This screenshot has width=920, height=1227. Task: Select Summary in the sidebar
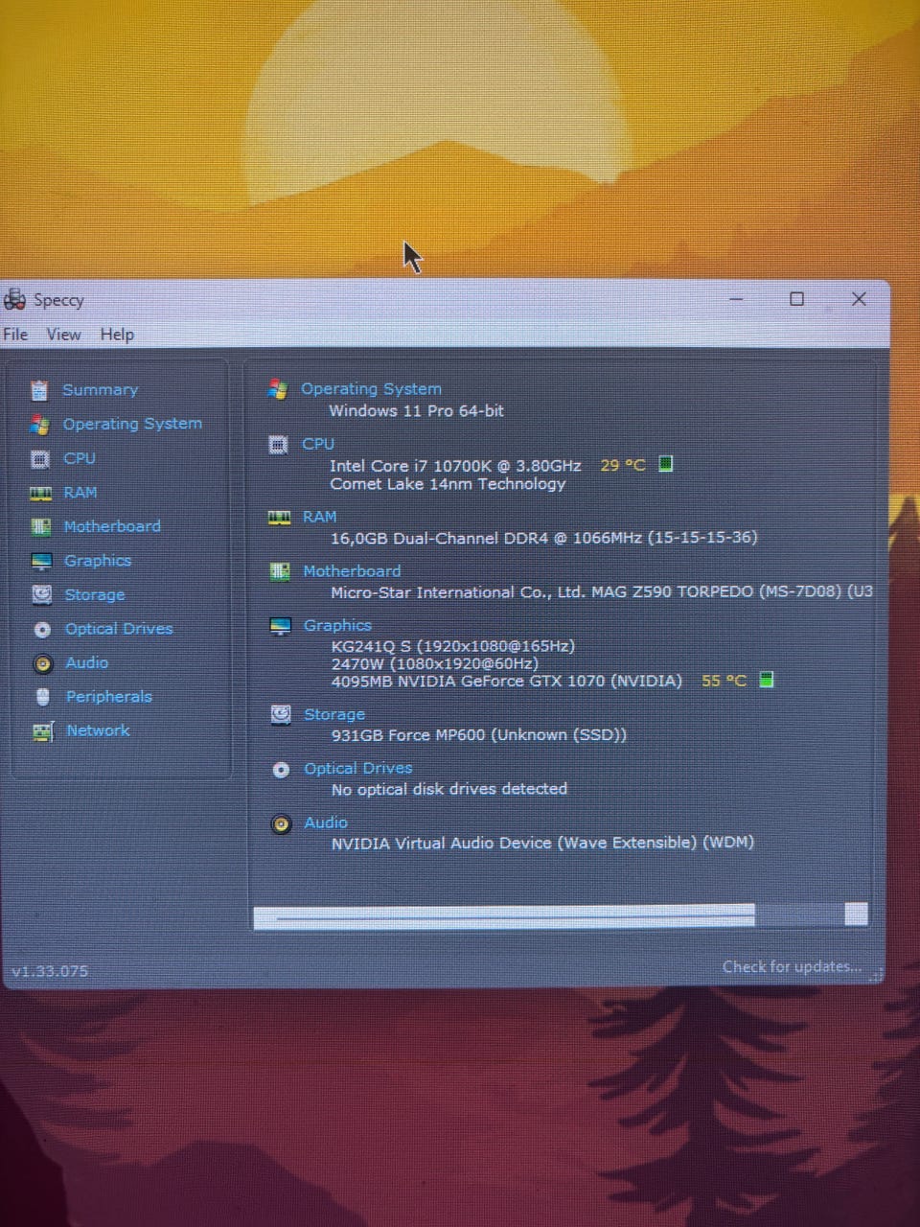[x=101, y=390]
